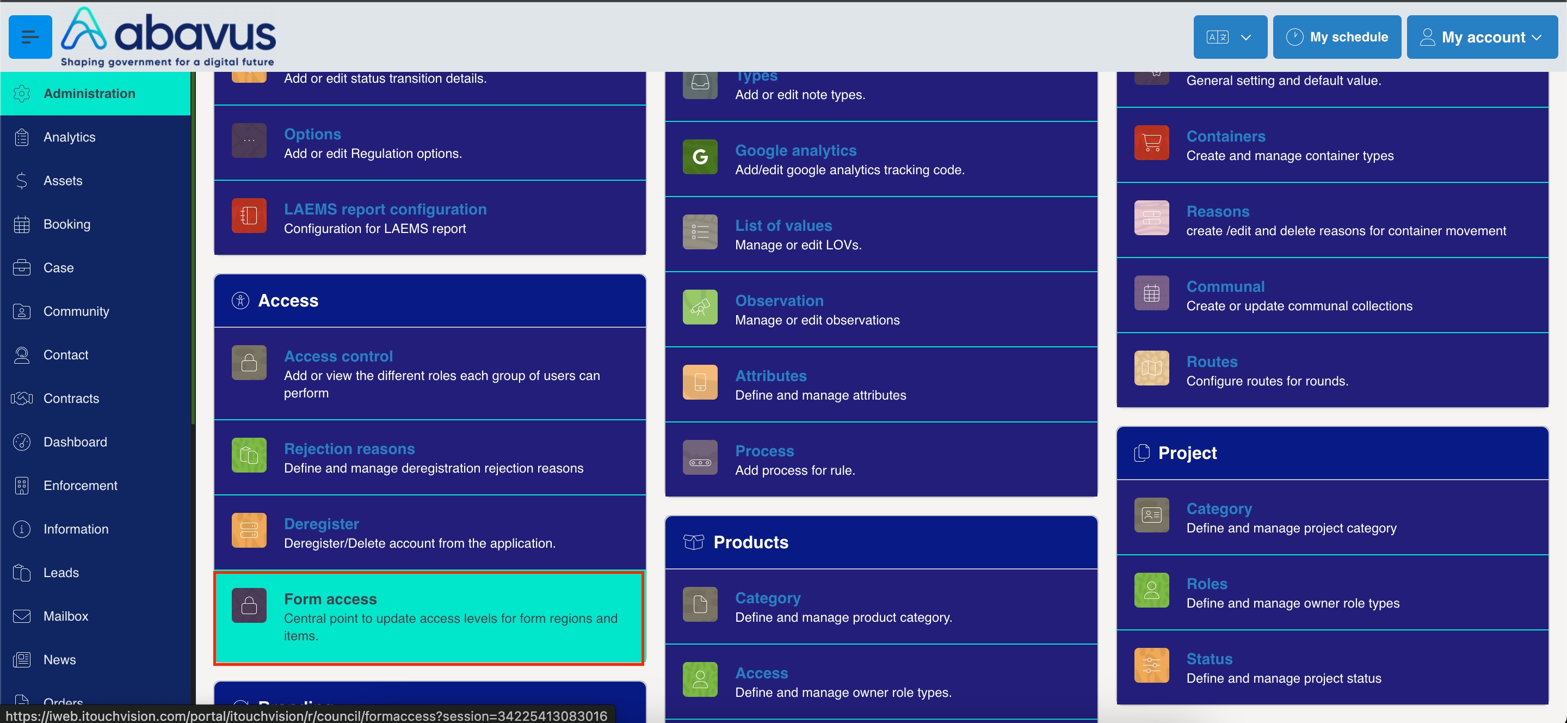The height and width of the screenshot is (723, 1567).
Task: Click the Information circle icon
Action: pos(22,529)
